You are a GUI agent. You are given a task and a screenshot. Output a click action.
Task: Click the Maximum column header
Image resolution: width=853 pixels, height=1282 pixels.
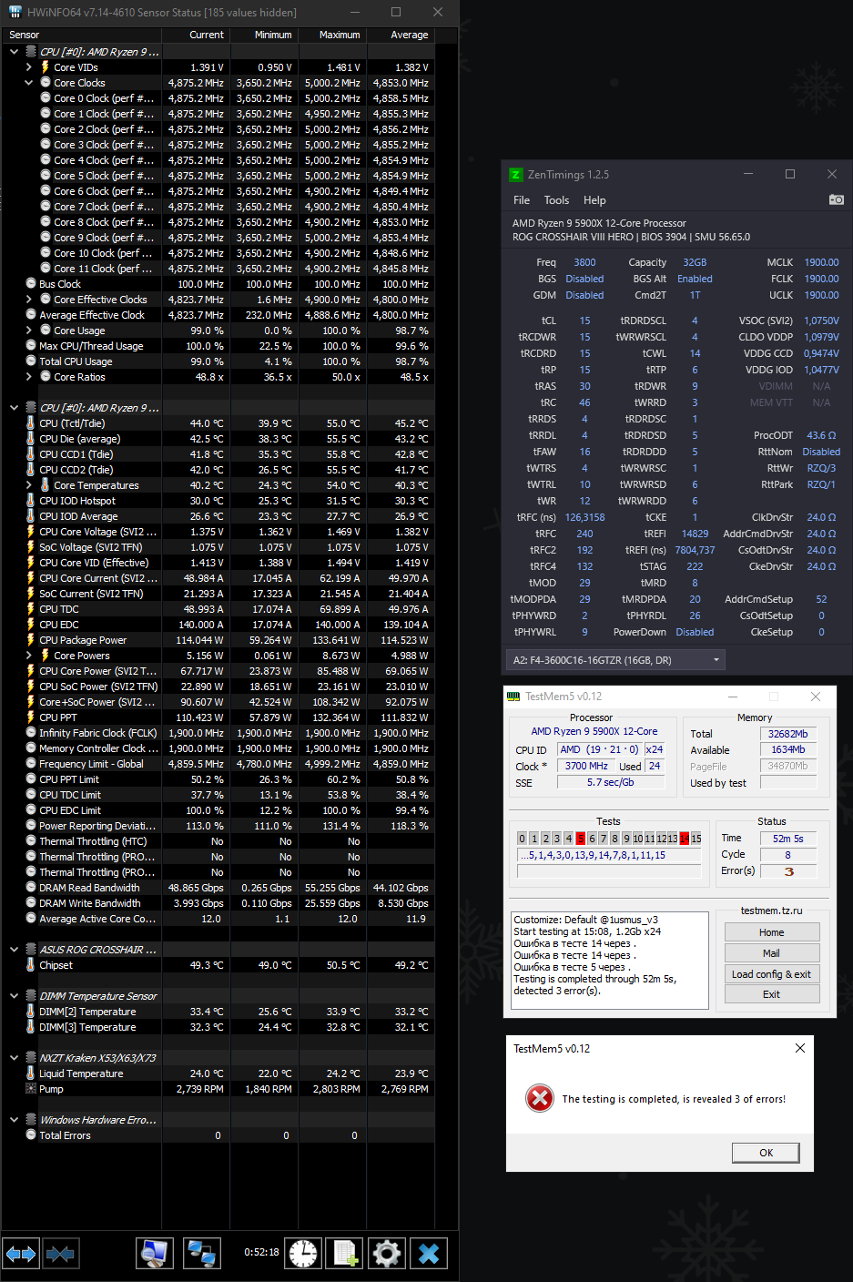click(x=331, y=35)
